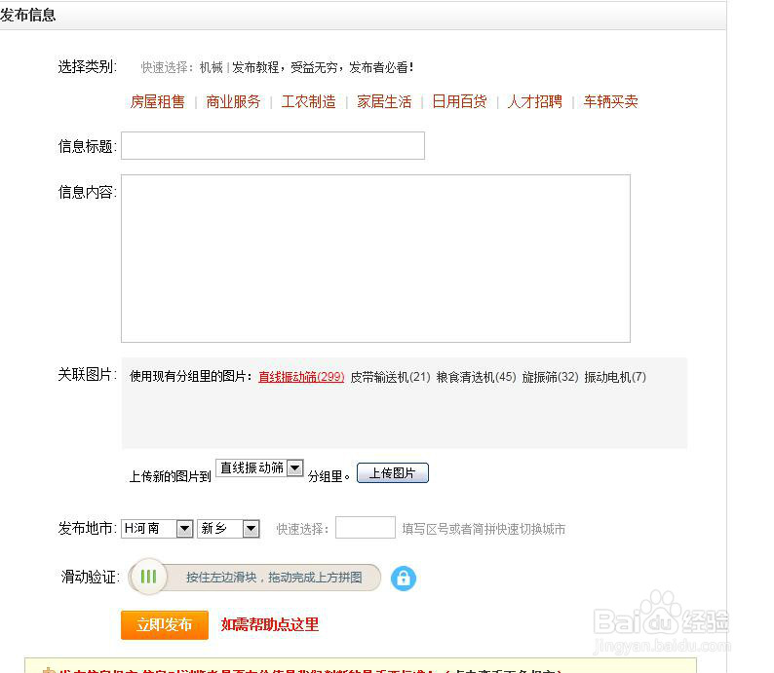Choose the 振动电机(7) image group
The width and height of the screenshot is (774, 673).
click(615, 377)
